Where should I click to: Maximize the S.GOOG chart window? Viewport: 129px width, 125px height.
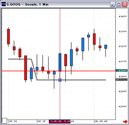[119, 4]
